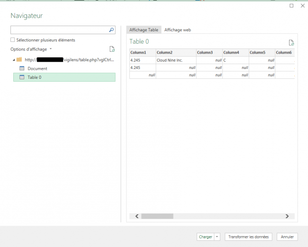
Task: Select the Document item in the tree
Action: pos(37,68)
